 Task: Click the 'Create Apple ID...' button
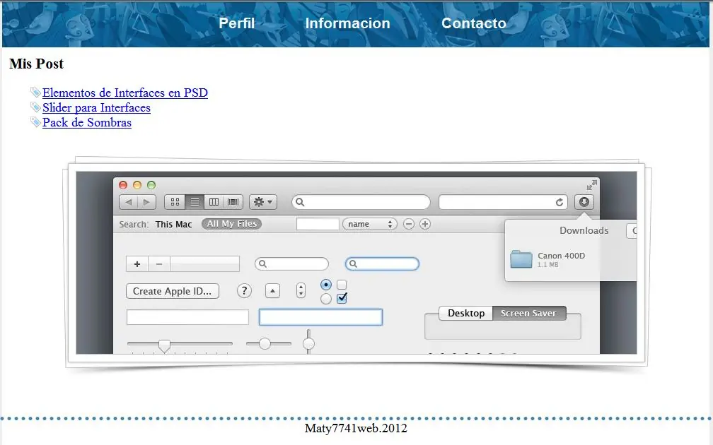pos(173,291)
